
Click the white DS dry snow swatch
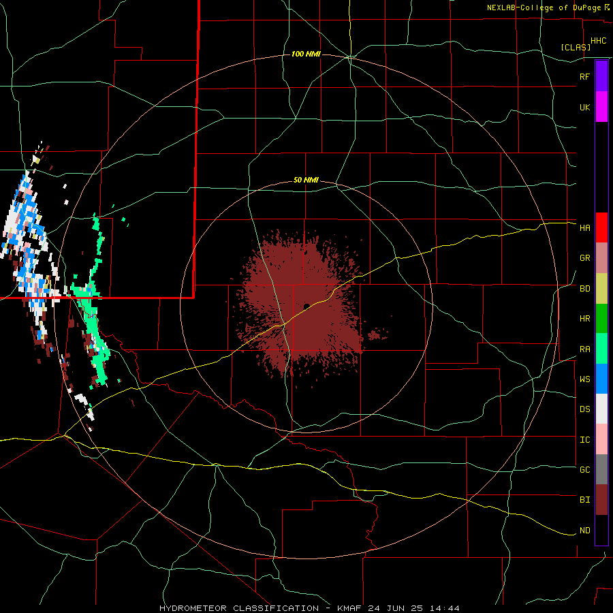point(601,409)
